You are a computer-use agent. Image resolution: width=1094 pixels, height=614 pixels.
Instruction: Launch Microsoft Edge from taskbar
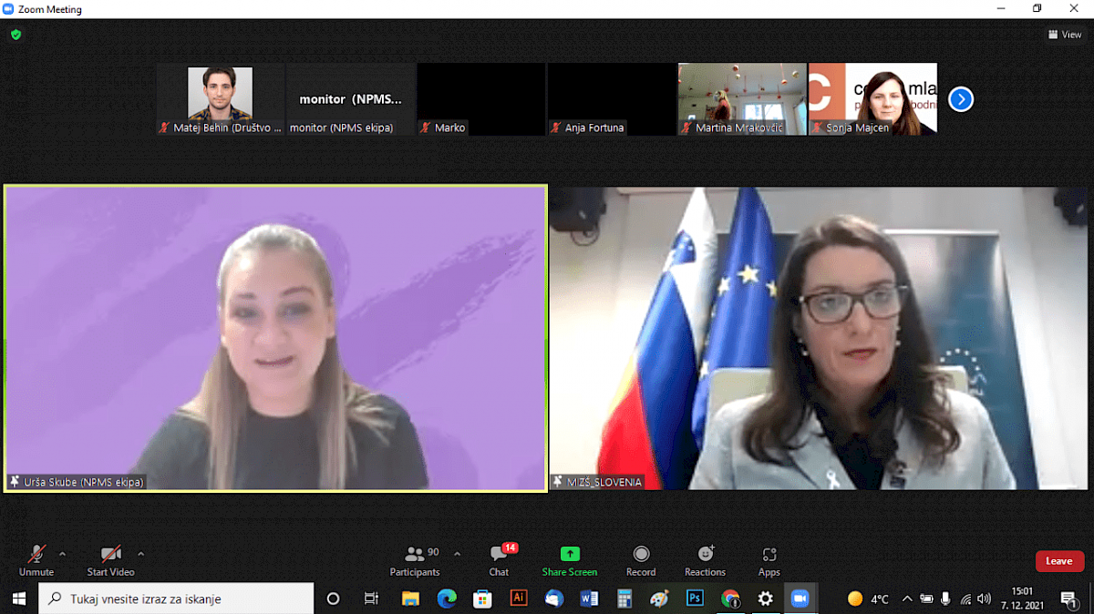(447, 599)
